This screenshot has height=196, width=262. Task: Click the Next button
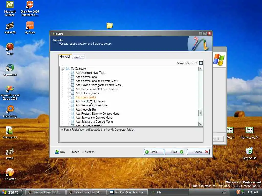[x=174, y=152]
